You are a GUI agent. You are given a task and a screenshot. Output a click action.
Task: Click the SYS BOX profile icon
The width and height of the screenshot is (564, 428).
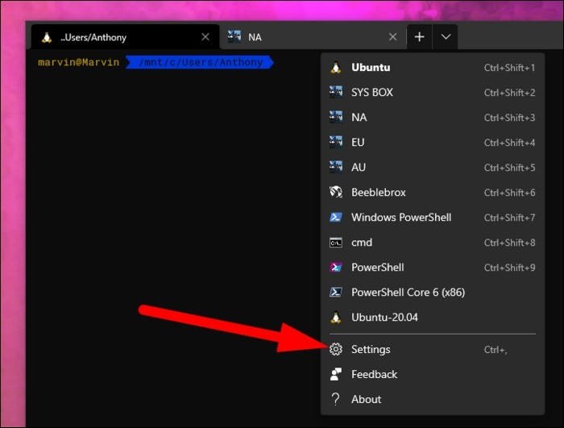(336, 92)
